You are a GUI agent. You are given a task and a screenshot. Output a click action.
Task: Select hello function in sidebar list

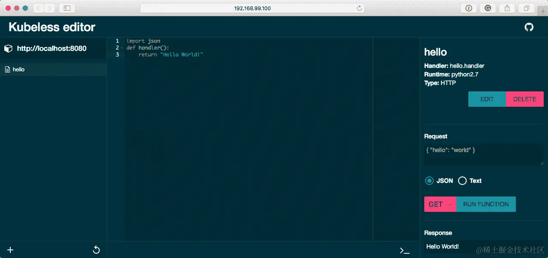[53, 69]
